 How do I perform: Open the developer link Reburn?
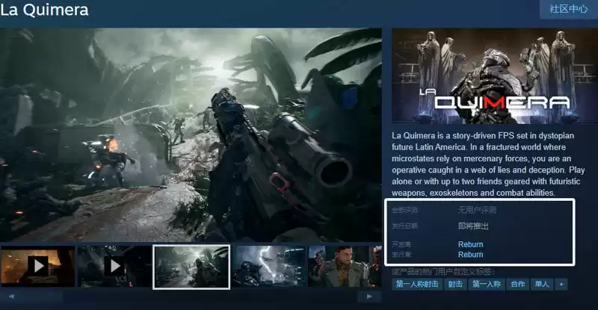pyautogui.click(x=471, y=244)
